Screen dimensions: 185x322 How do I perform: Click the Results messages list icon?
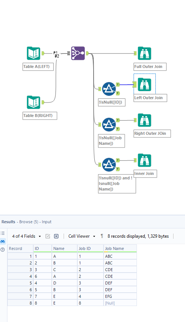(x=3, y=233)
